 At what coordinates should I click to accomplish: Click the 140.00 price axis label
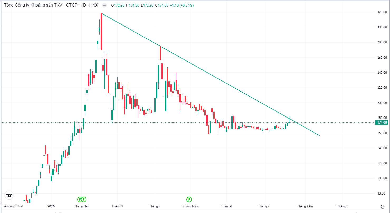tap(382, 148)
